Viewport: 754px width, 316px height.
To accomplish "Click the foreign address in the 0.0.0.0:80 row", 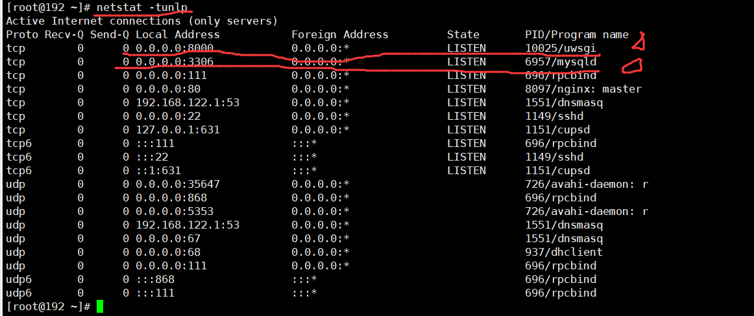I will click(x=321, y=89).
